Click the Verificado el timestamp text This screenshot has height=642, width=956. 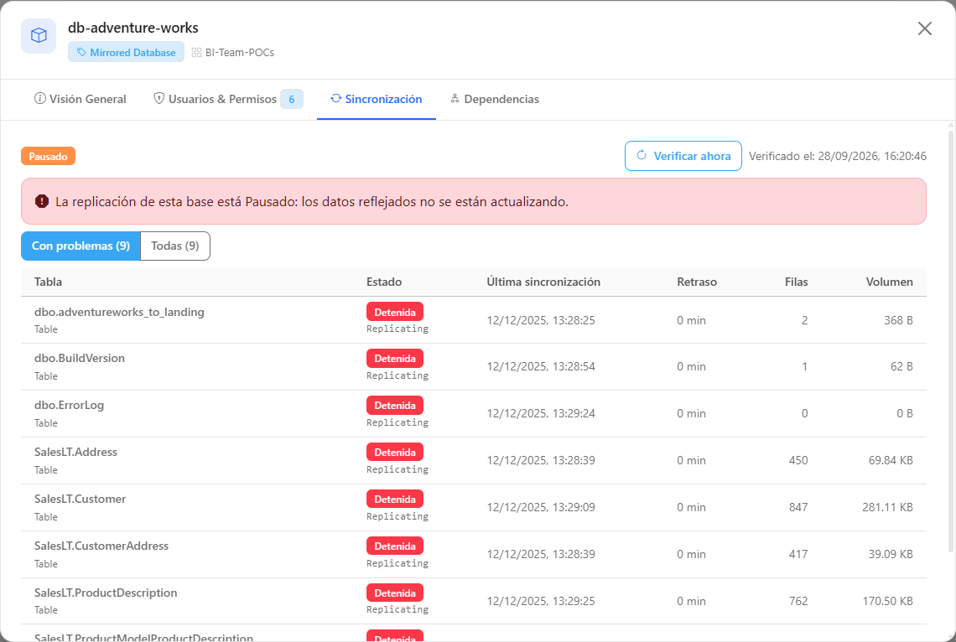838,157
